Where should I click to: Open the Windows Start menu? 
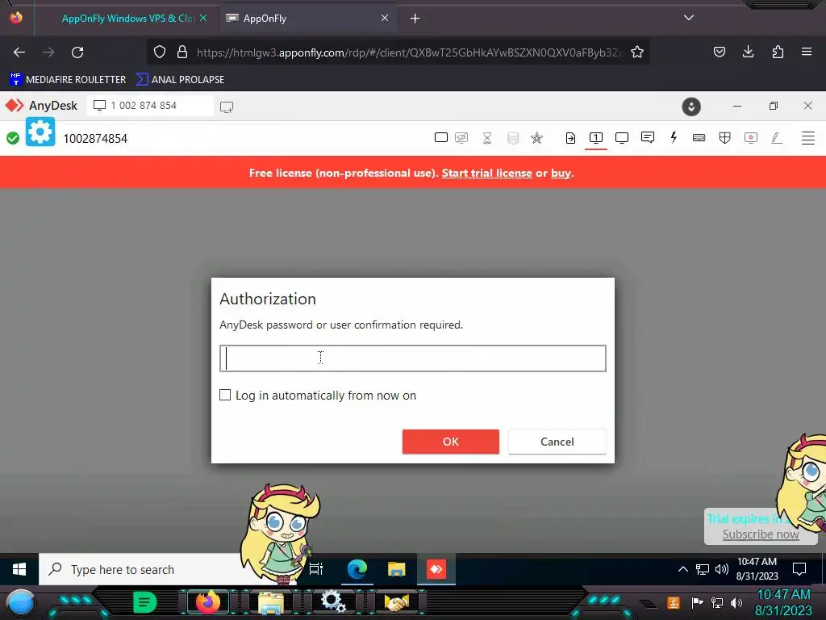pyautogui.click(x=19, y=569)
